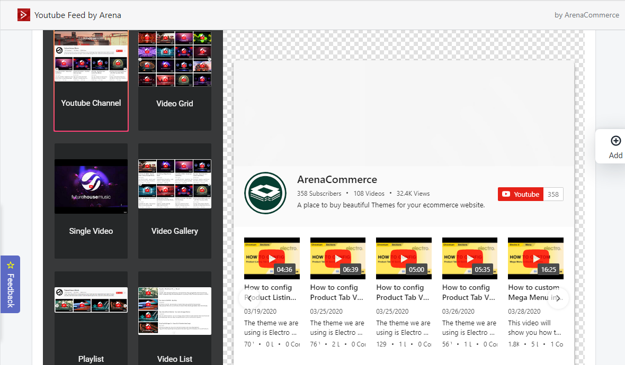The width and height of the screenshot is (625, 365).
Task: Click the red Youtube subscribe button
Action: (521, 194)
